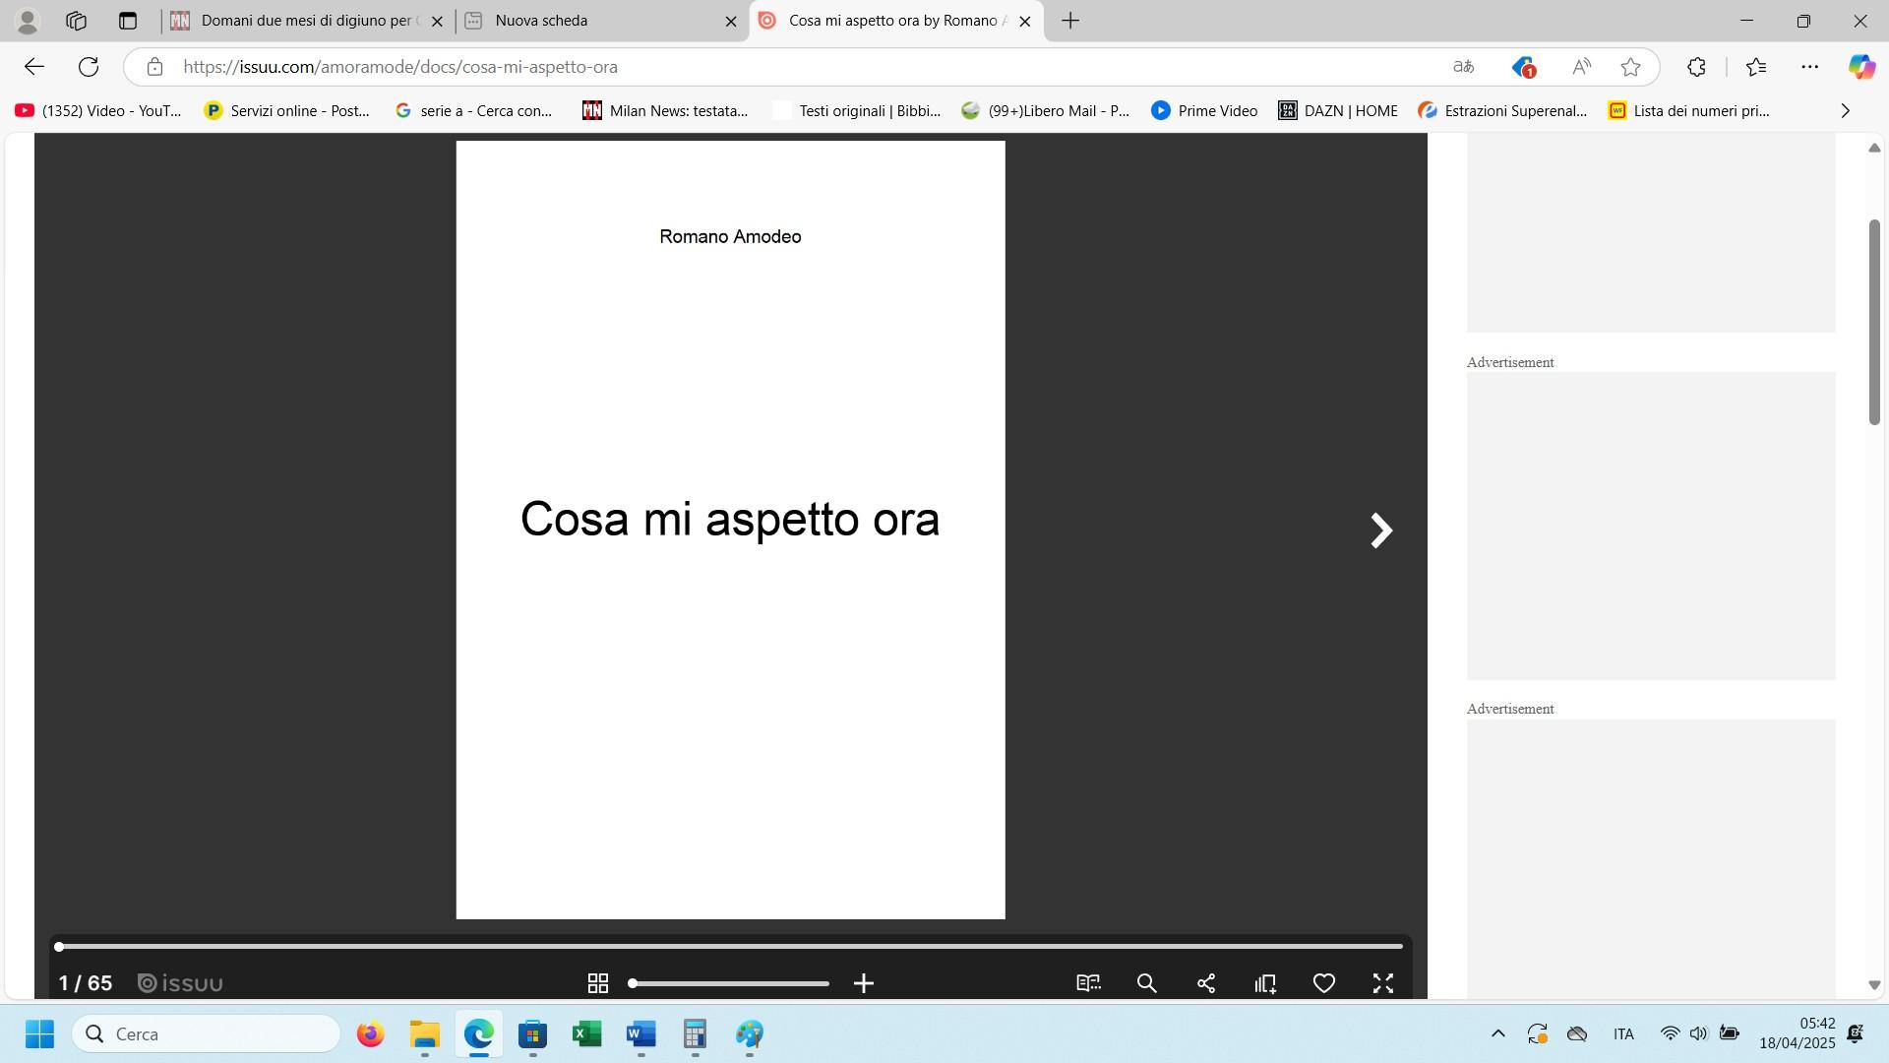The height and width of the screenshot is (1063, 1889).
Task: Open the article reading mode icon
Action: (x=1088, y=983)
